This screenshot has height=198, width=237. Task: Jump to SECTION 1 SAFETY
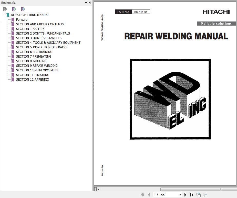pos(30,29)
